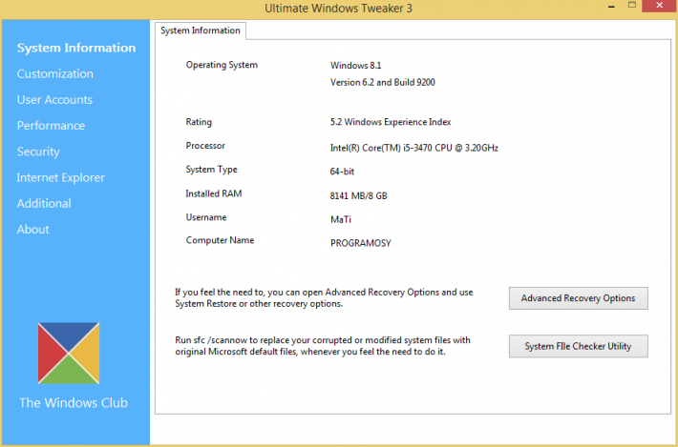Click the Processor label
This screenshot has height=447, width=678.
tap(205, 146)
